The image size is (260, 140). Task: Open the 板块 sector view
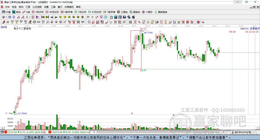coord(16,12)
